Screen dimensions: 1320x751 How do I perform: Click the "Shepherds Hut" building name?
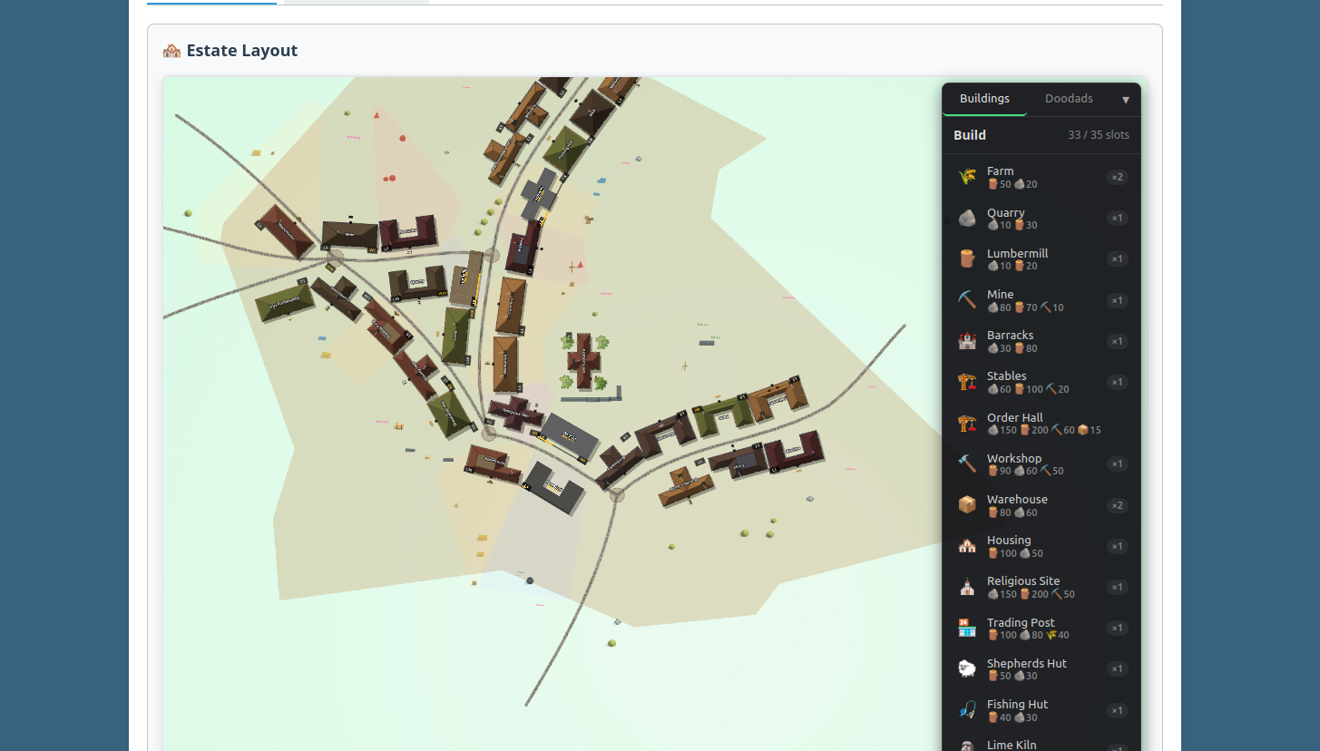pyautogui.click(x=1027, y=663)
